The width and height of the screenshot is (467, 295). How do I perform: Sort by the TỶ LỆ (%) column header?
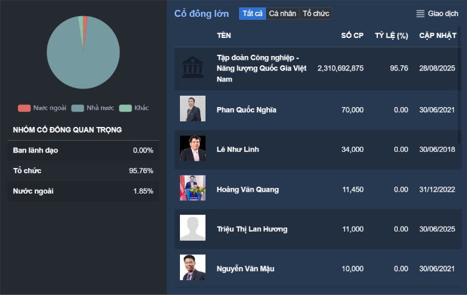tap(391, 35)
